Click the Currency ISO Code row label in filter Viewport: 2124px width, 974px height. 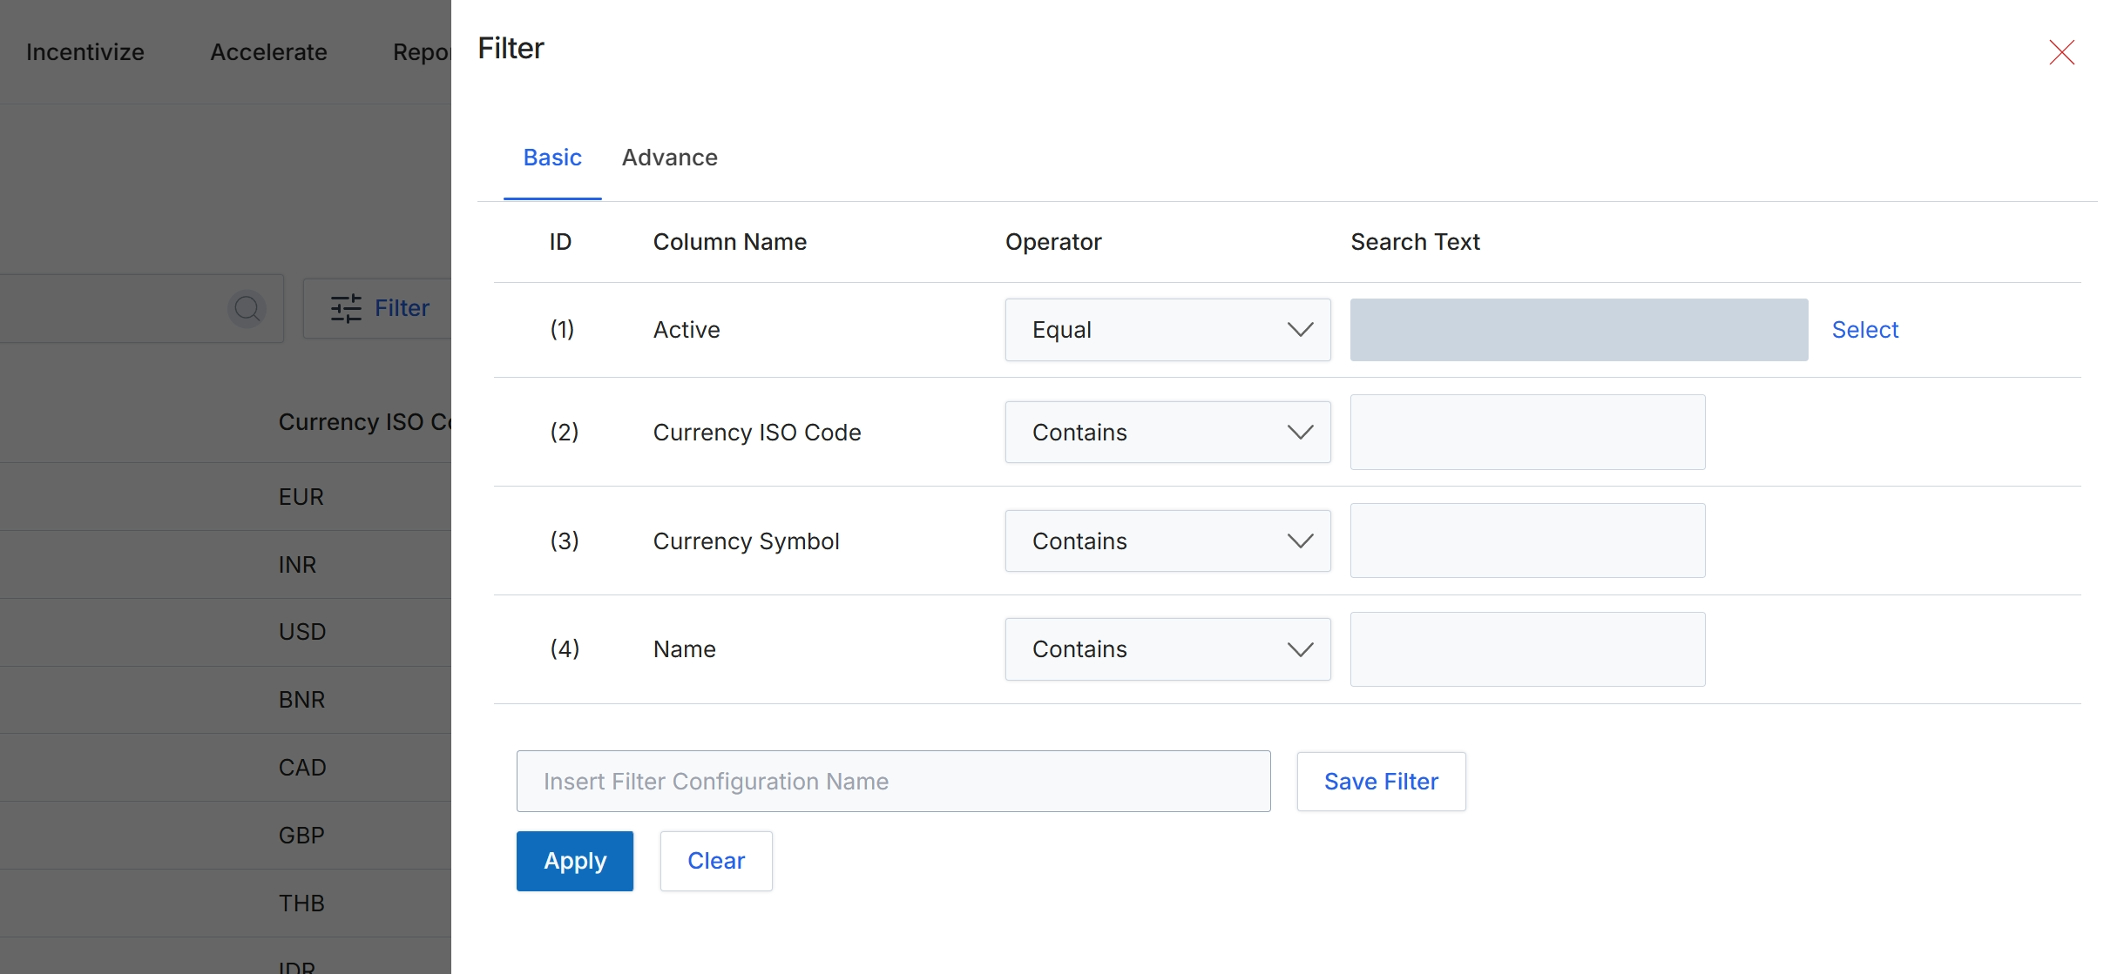[756, 433]
